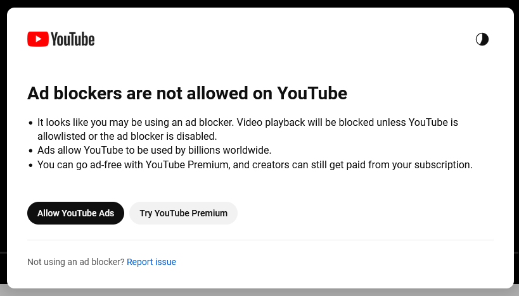Click the horizontal divider line under the buttons
This screenshot has height=296, width=519.
click(x=260, y=240)
